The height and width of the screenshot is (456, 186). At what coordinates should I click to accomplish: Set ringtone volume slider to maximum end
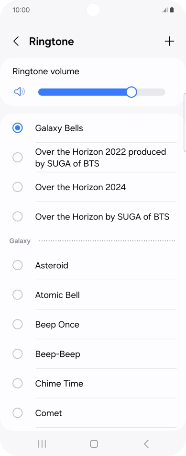(x=164, y=92)
